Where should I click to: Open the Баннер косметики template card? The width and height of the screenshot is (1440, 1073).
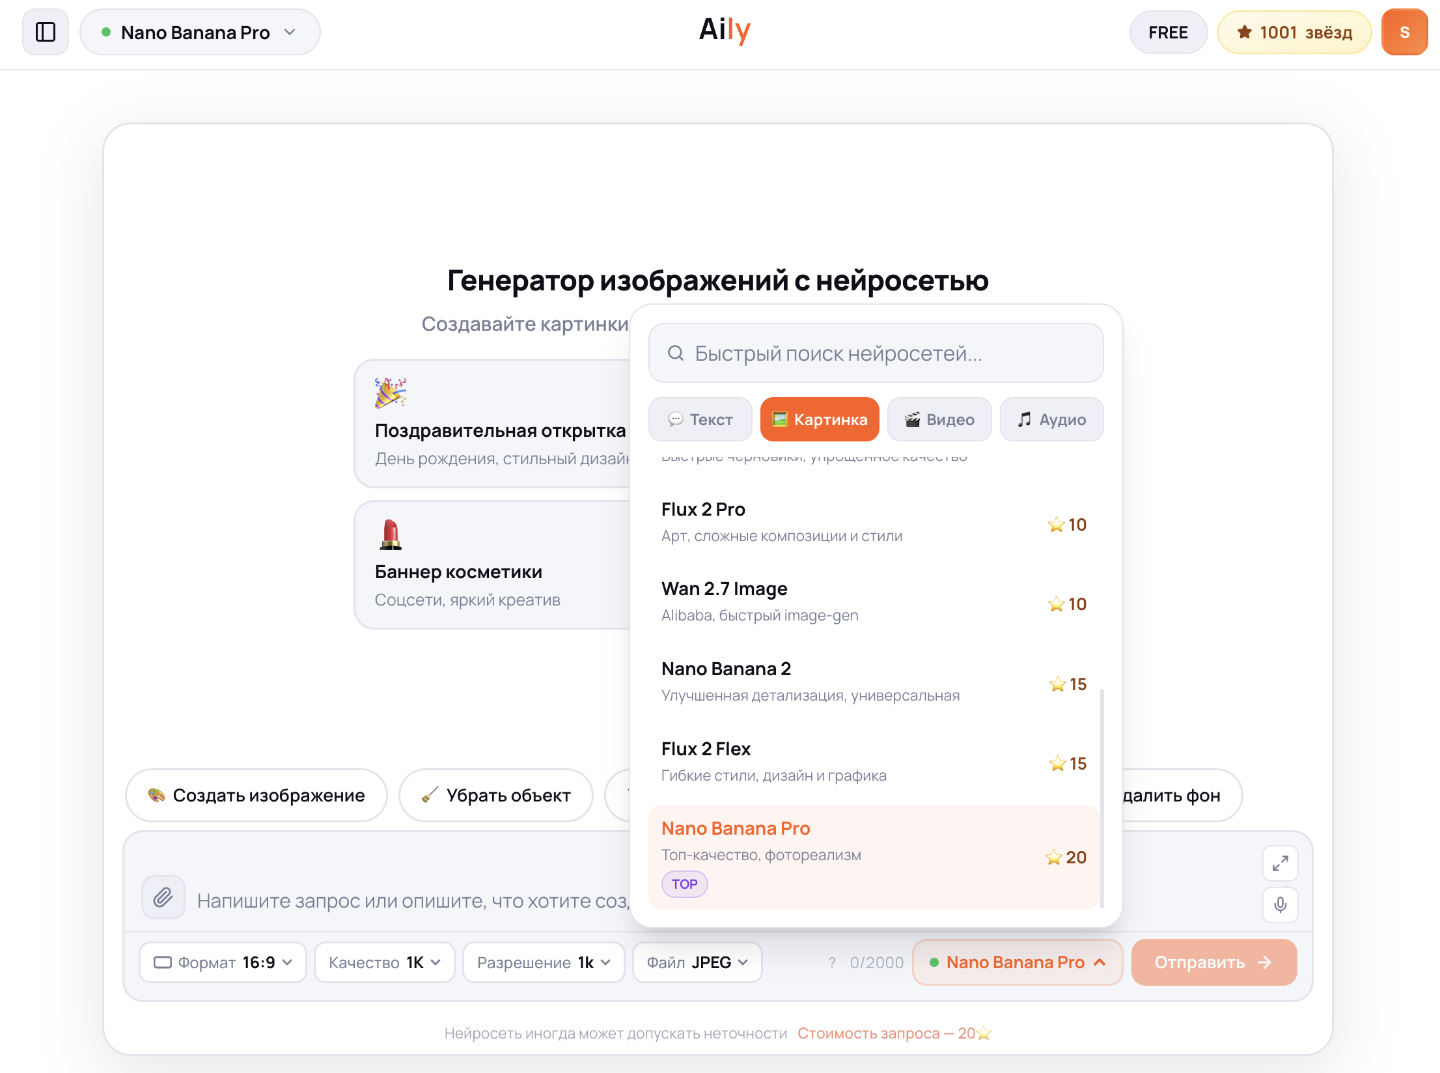(493, 564)
